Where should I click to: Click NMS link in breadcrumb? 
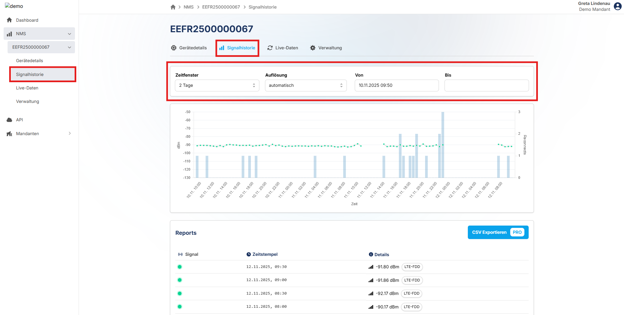[x=188, y=7]
